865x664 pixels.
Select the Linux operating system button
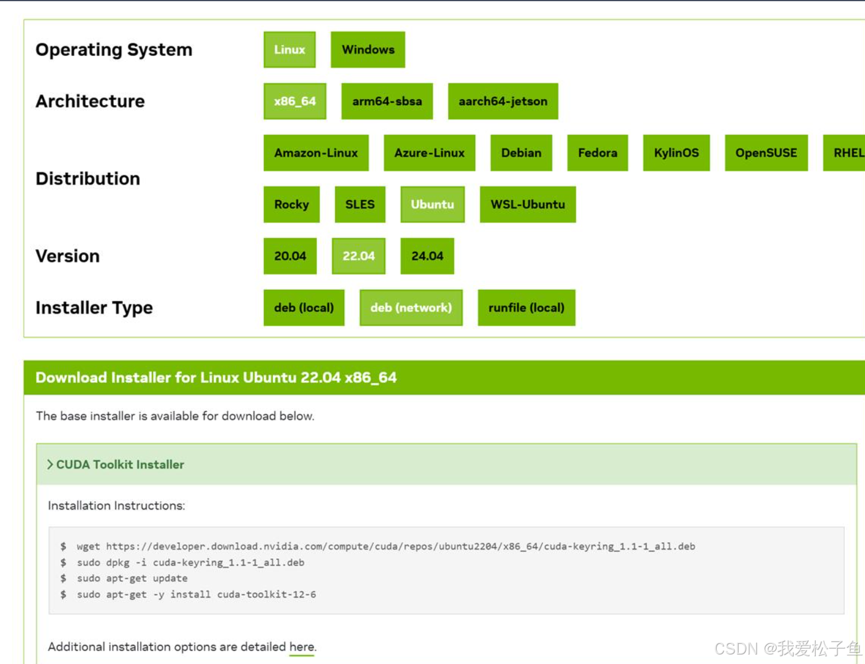[290, 50]
